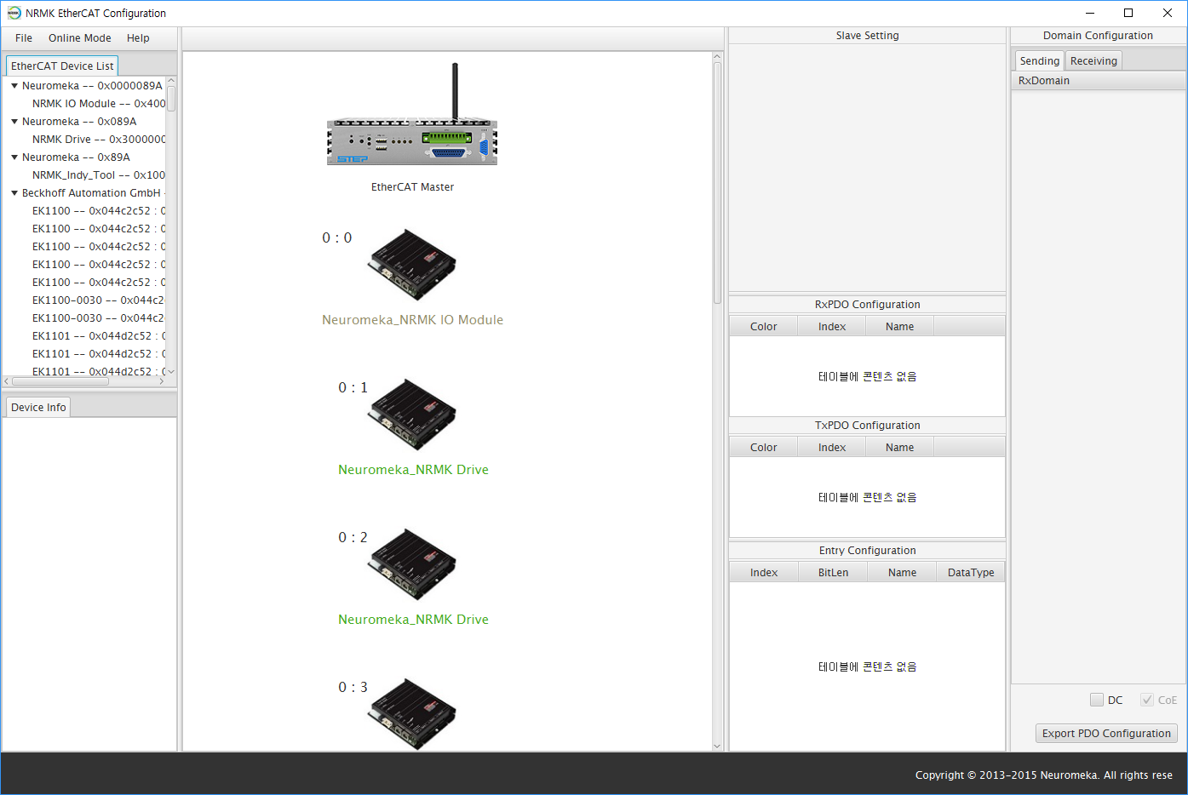Select the drive icon at slot 0 : 2
This screenshot has width=1188, height=795.
412,563
